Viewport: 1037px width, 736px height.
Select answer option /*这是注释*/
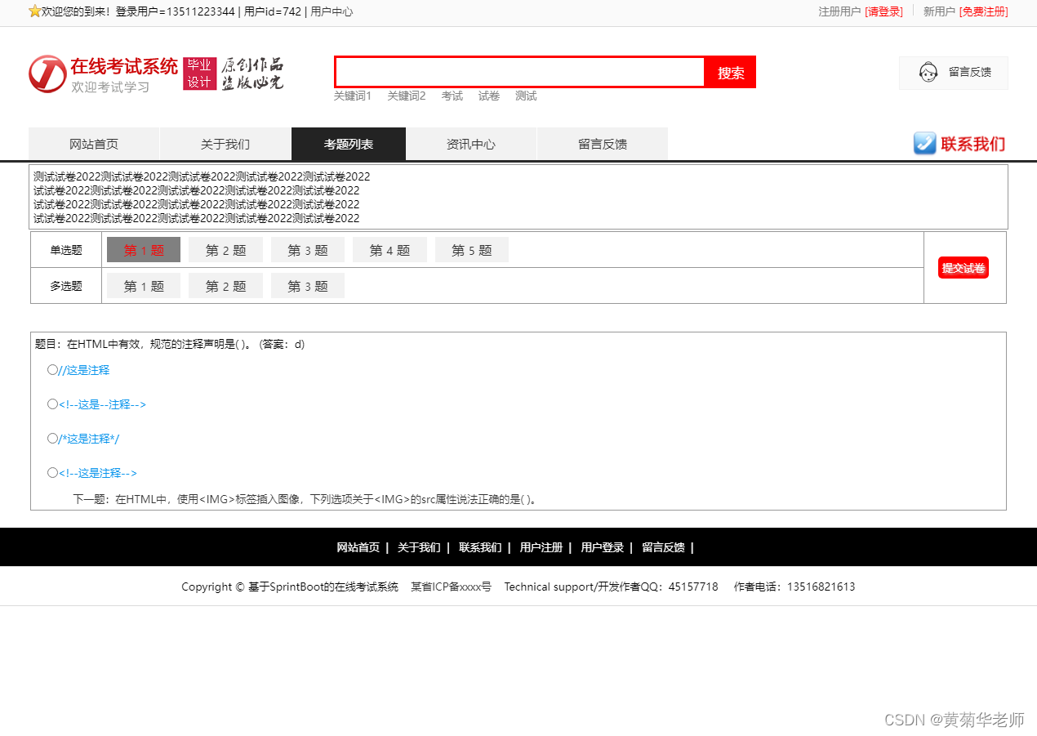click(52, 438)
